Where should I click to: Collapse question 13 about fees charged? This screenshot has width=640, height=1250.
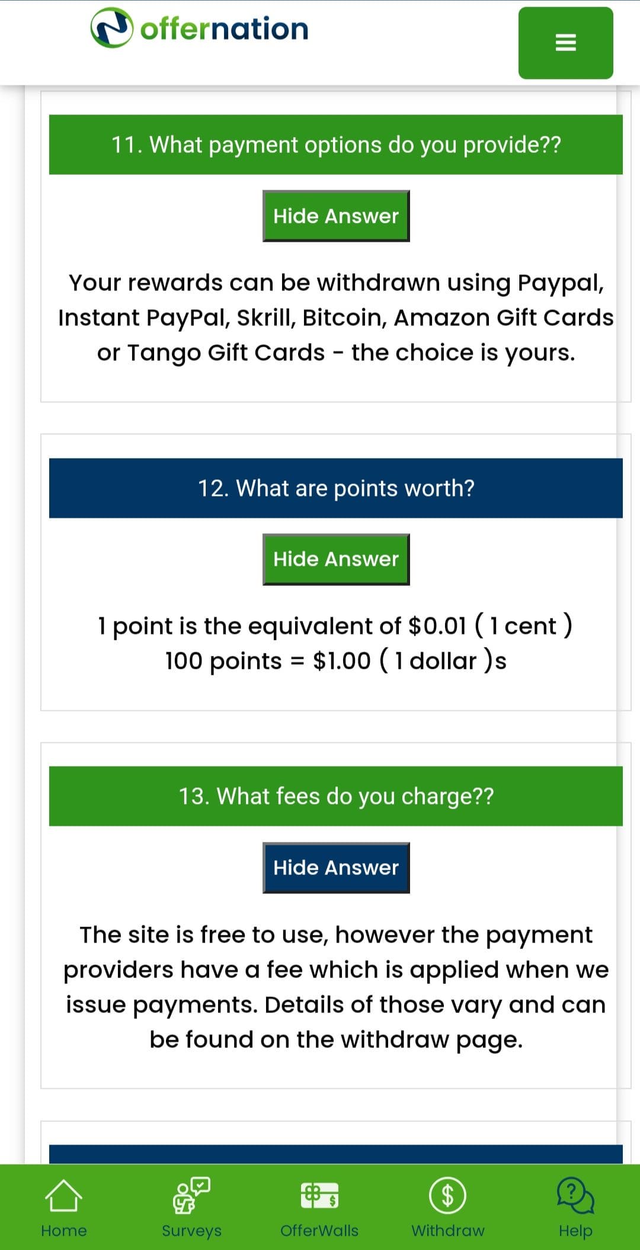pyautogui.click(x=335, y=796)
